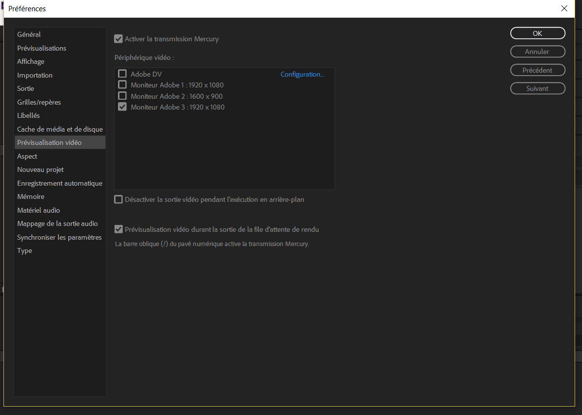The width and height of the screenshot is (582, 415).
Task: Select the Mémoire category
Action: coord(60,196)
